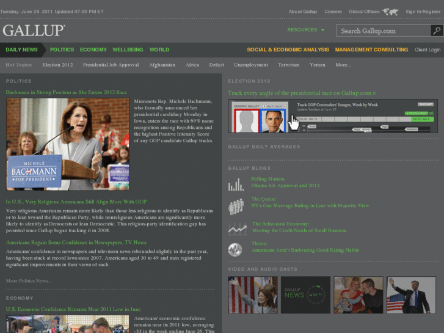Click the green date range on GOP timeline
Viewport: 444px width, 333px height.
tap(423, 119)
